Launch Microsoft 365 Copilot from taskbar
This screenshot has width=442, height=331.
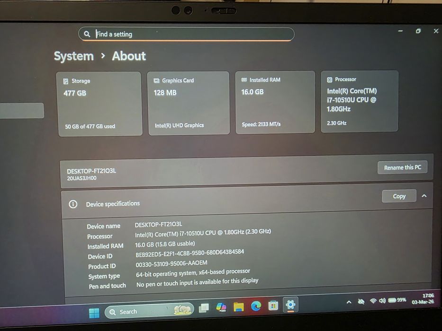pos(221,307)
